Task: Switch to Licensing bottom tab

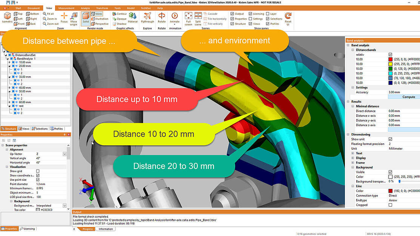Action: tap(27, 229)
